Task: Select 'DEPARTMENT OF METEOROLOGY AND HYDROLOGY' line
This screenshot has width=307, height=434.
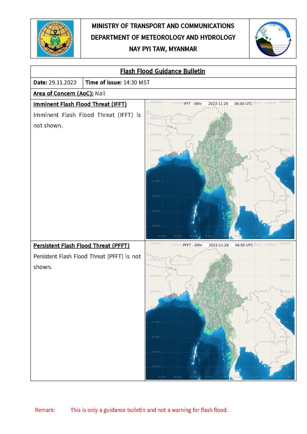Action: click(x=163, y=37)
